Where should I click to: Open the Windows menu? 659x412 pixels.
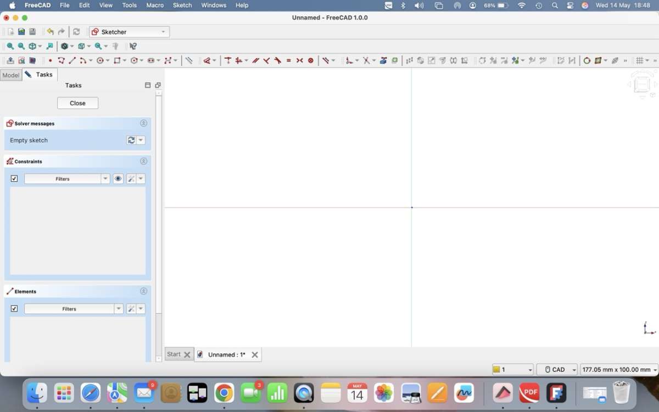tap(214, 5)
